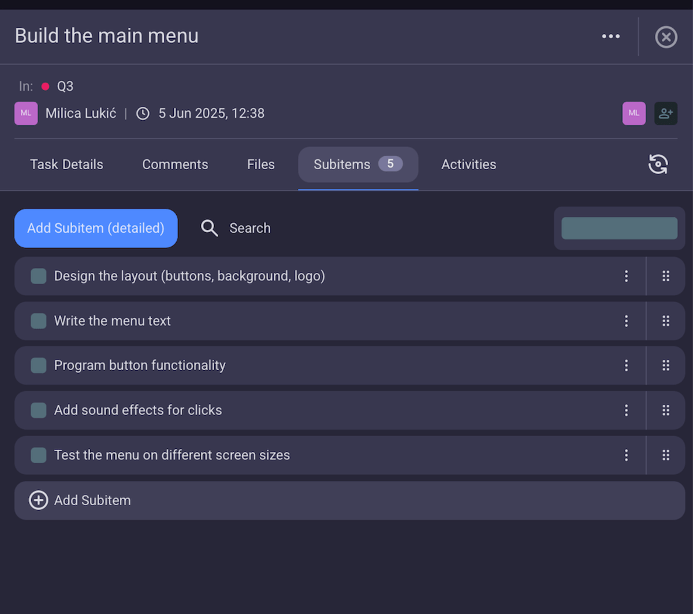Click the drag handle on 'Write the menu text'
This screenshot has width=693, height=614.
pyautogui.click(x=666, y=321)
